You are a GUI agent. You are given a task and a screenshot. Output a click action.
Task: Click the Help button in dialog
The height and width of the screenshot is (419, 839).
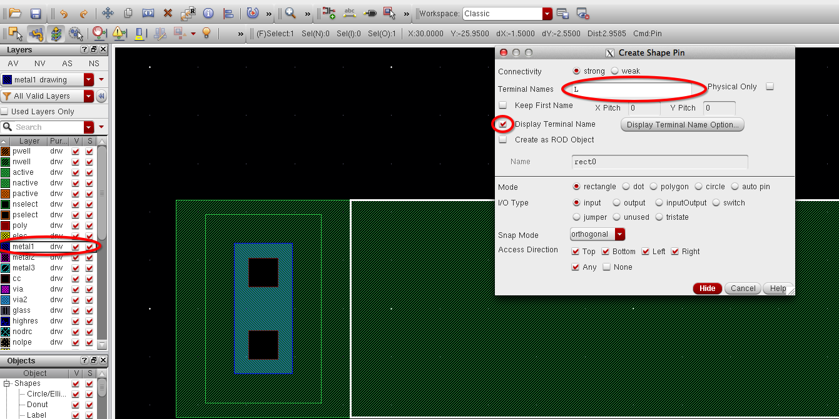(x=778, y=288)
